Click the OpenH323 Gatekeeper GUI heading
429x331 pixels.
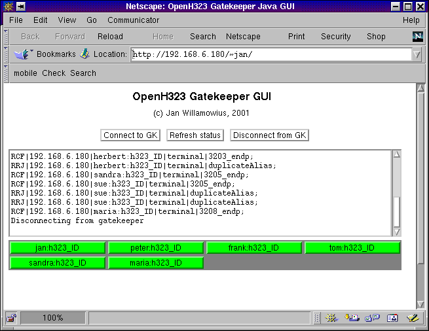[202, 96]
